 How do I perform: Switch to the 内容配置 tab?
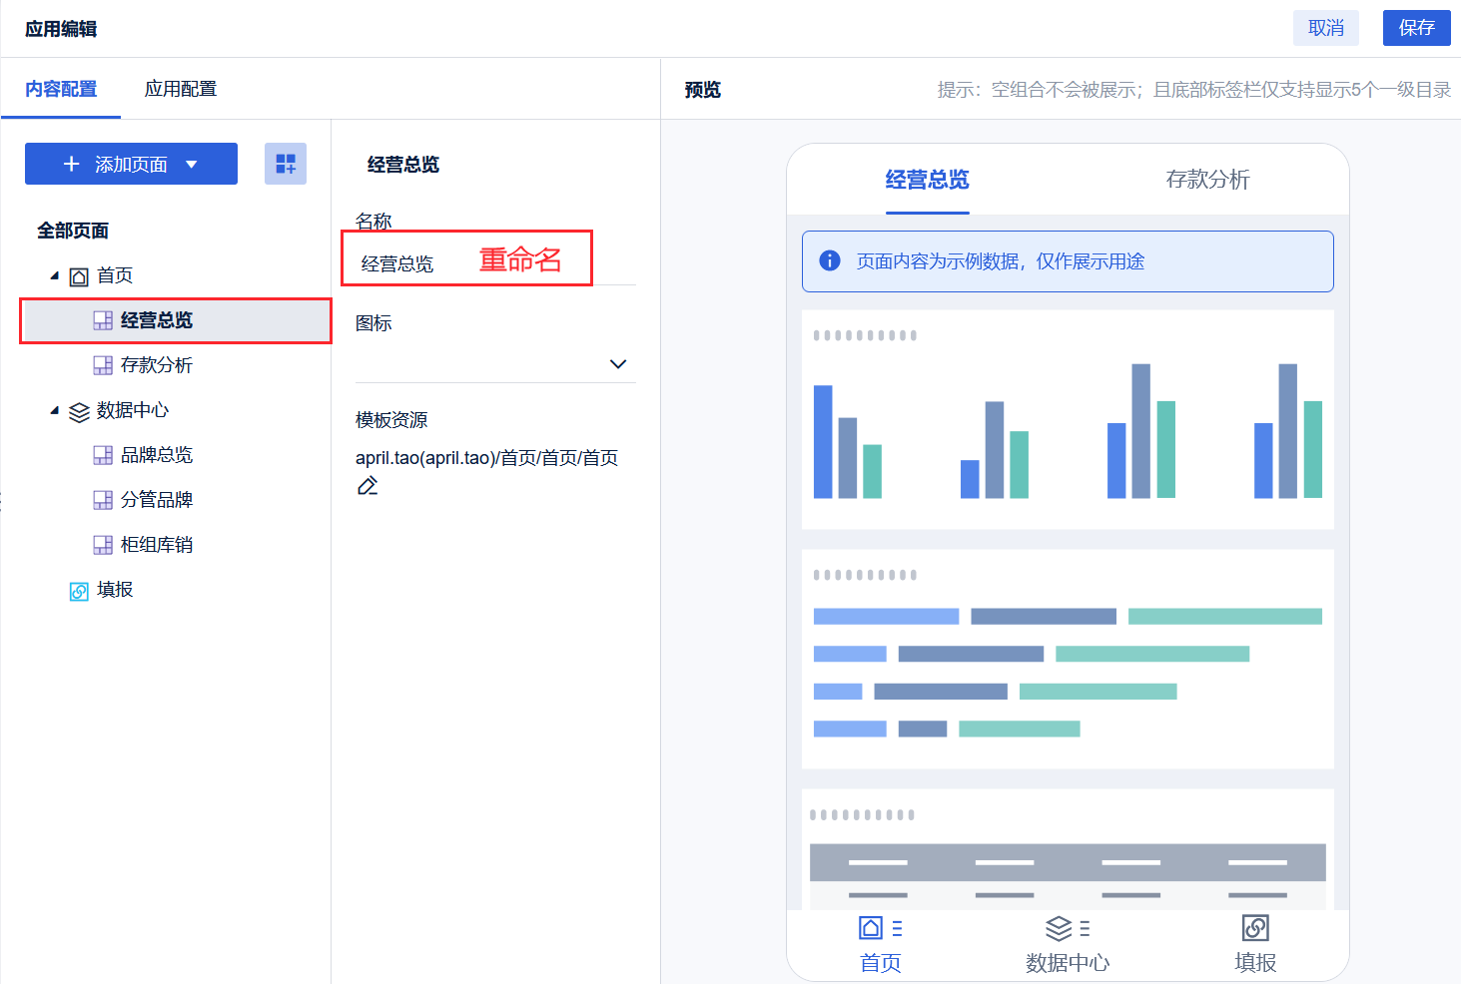(x=61, y=89)
